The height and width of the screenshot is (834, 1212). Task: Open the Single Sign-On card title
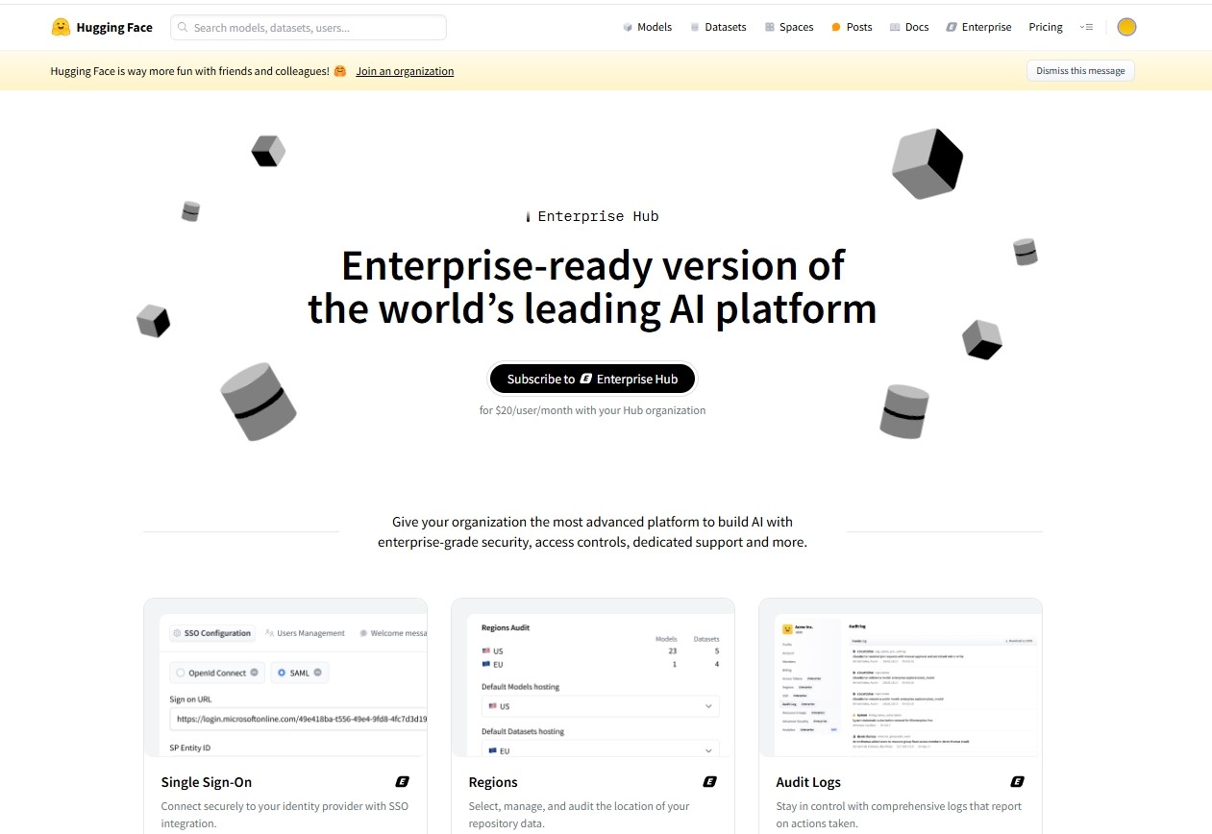click(207, 782)
